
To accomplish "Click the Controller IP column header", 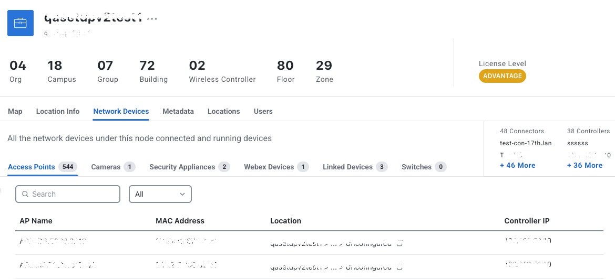I will [527, 221].
